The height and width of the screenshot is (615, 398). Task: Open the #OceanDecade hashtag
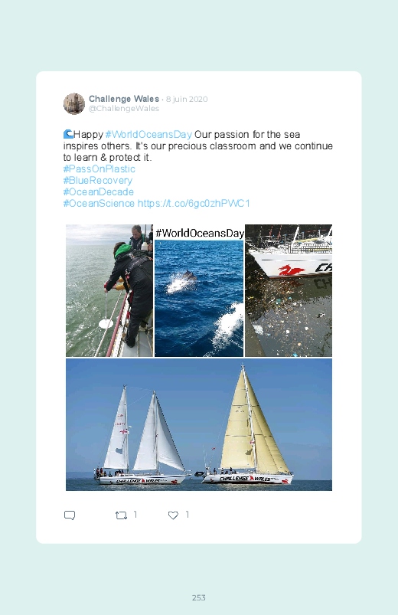tap(99, 191)
